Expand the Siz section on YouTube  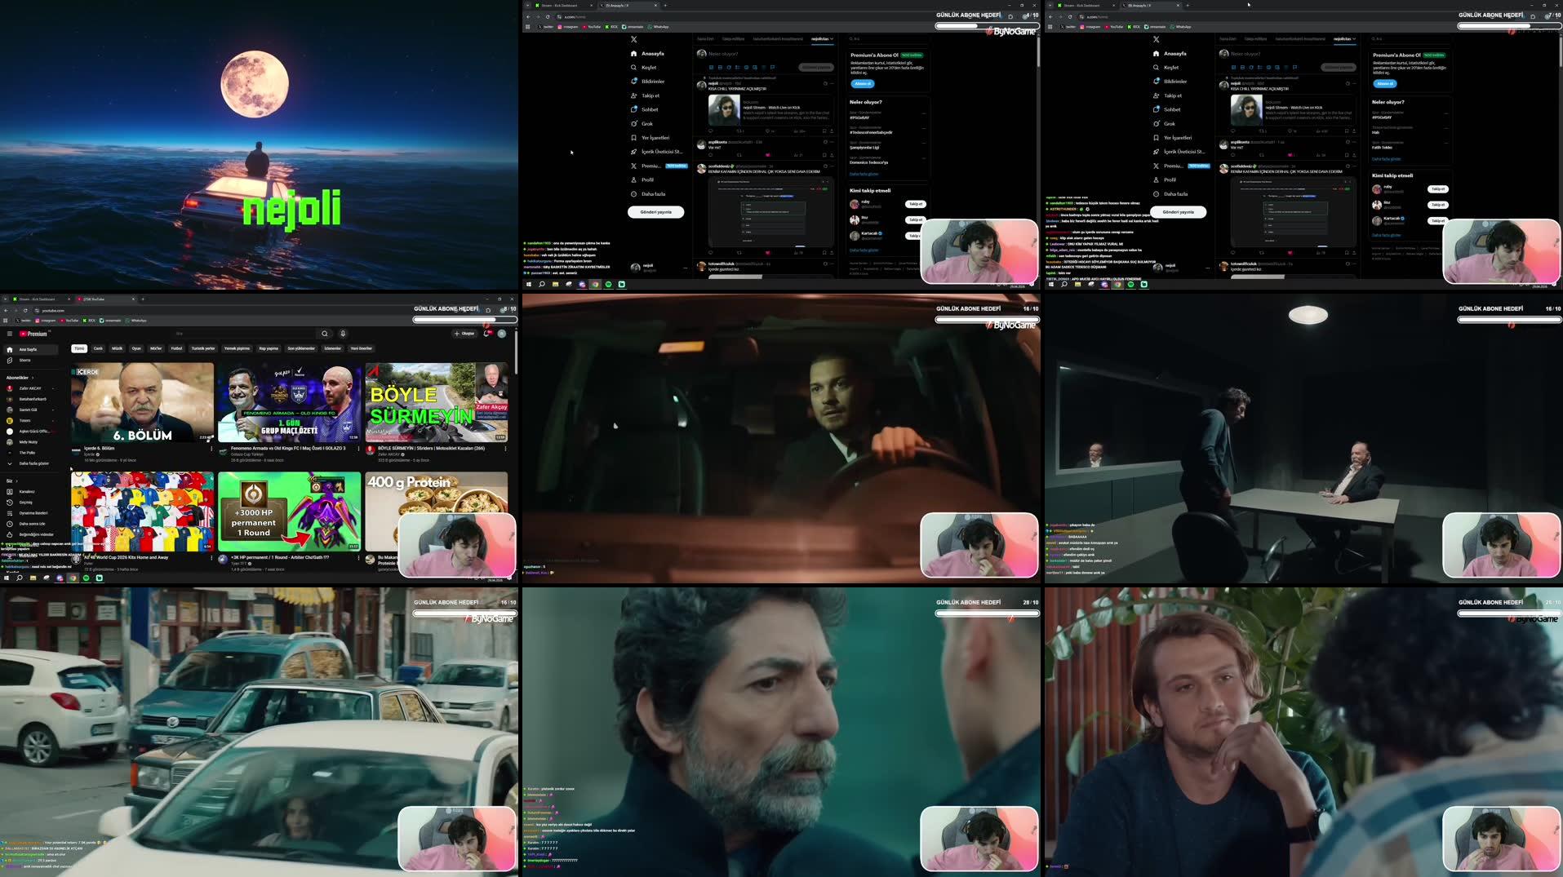coord(11,481)
